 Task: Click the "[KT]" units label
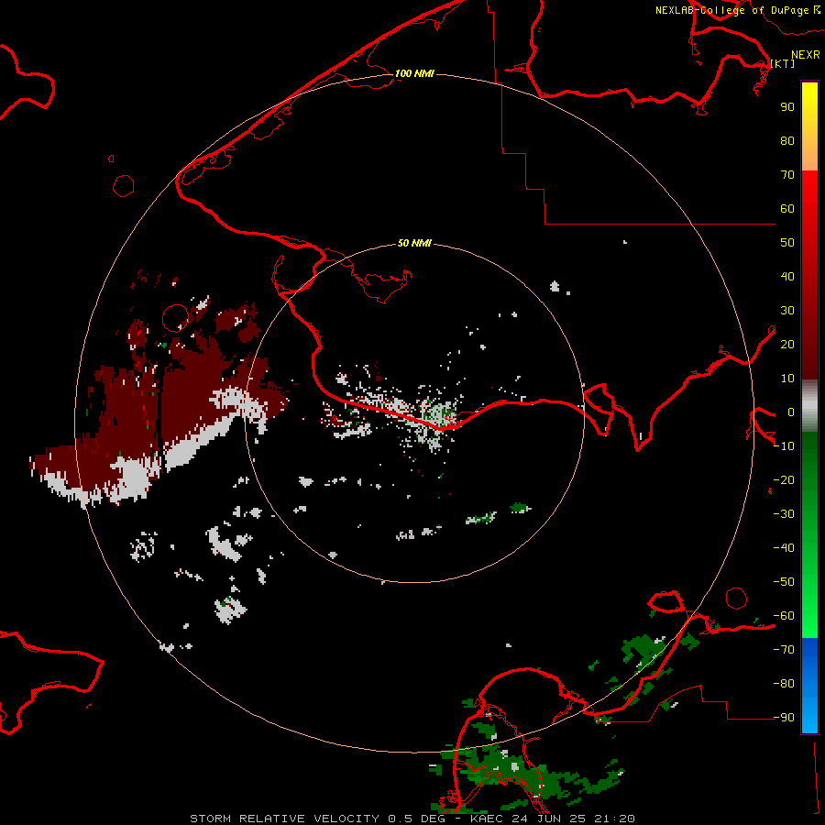click(783, 63)
